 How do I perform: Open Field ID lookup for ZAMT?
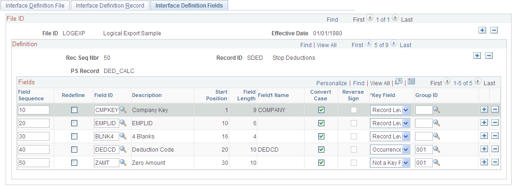click(123, 162)
